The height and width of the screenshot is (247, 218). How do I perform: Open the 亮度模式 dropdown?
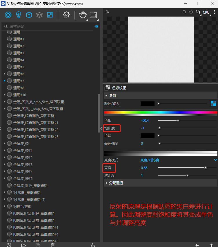pos(215,160)
